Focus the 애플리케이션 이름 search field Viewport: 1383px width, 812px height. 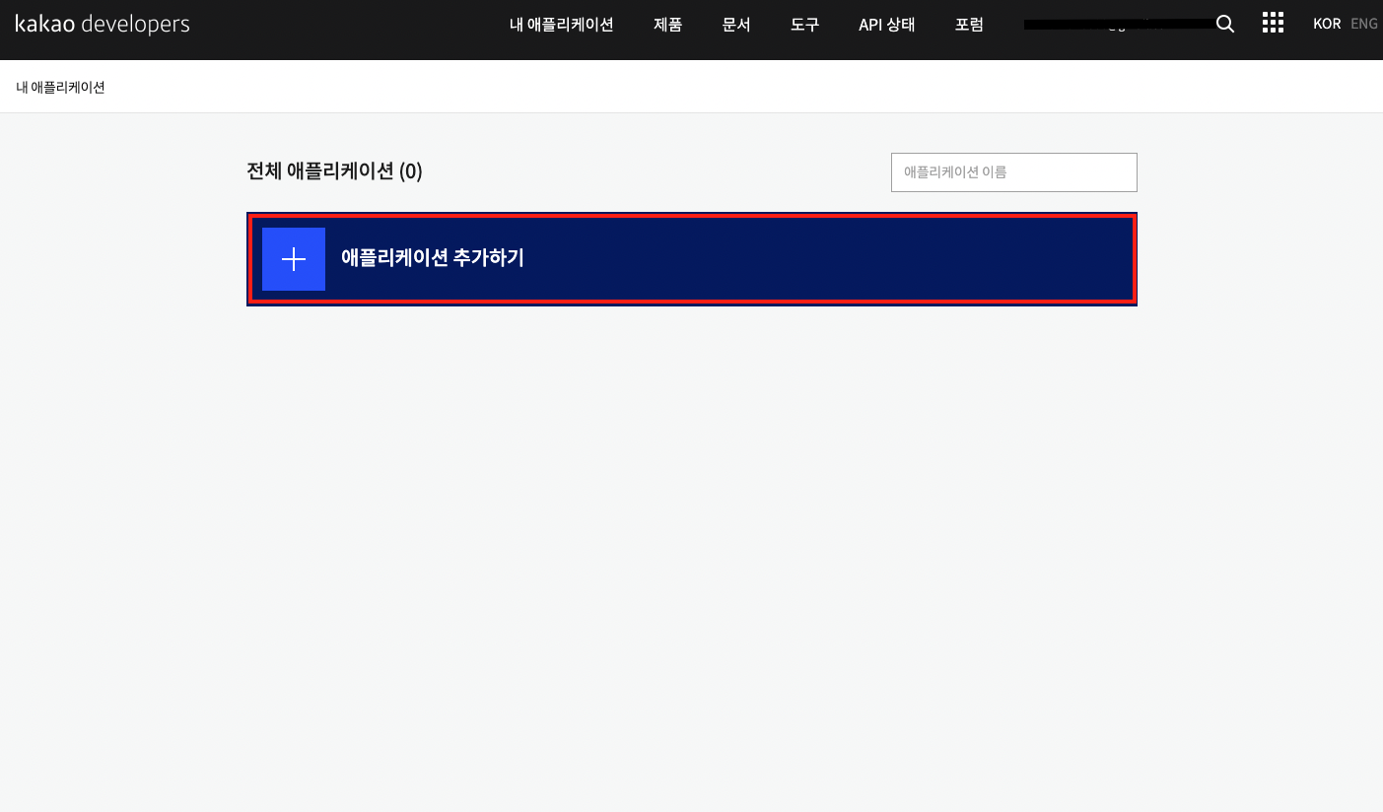pyautogui.click(x=1013, y=172)
